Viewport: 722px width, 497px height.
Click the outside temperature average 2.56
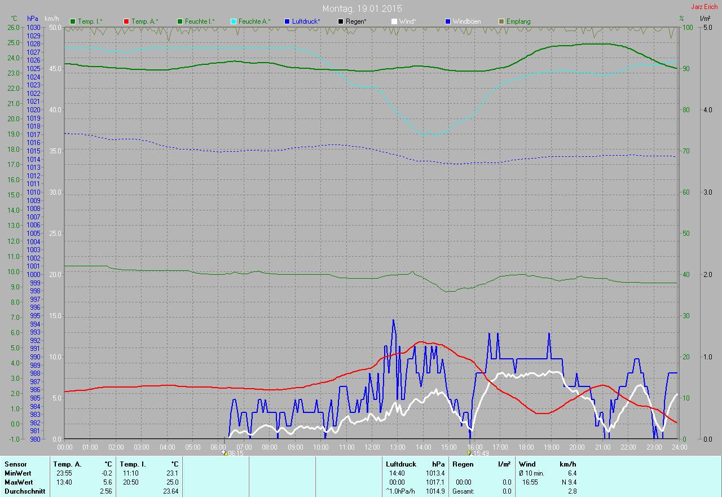pos(106,491)
